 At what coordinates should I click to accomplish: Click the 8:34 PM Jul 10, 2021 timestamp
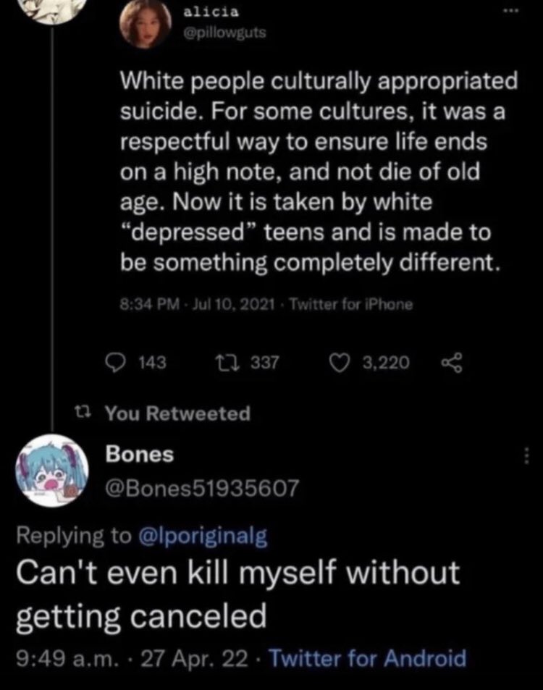[194, 305]
